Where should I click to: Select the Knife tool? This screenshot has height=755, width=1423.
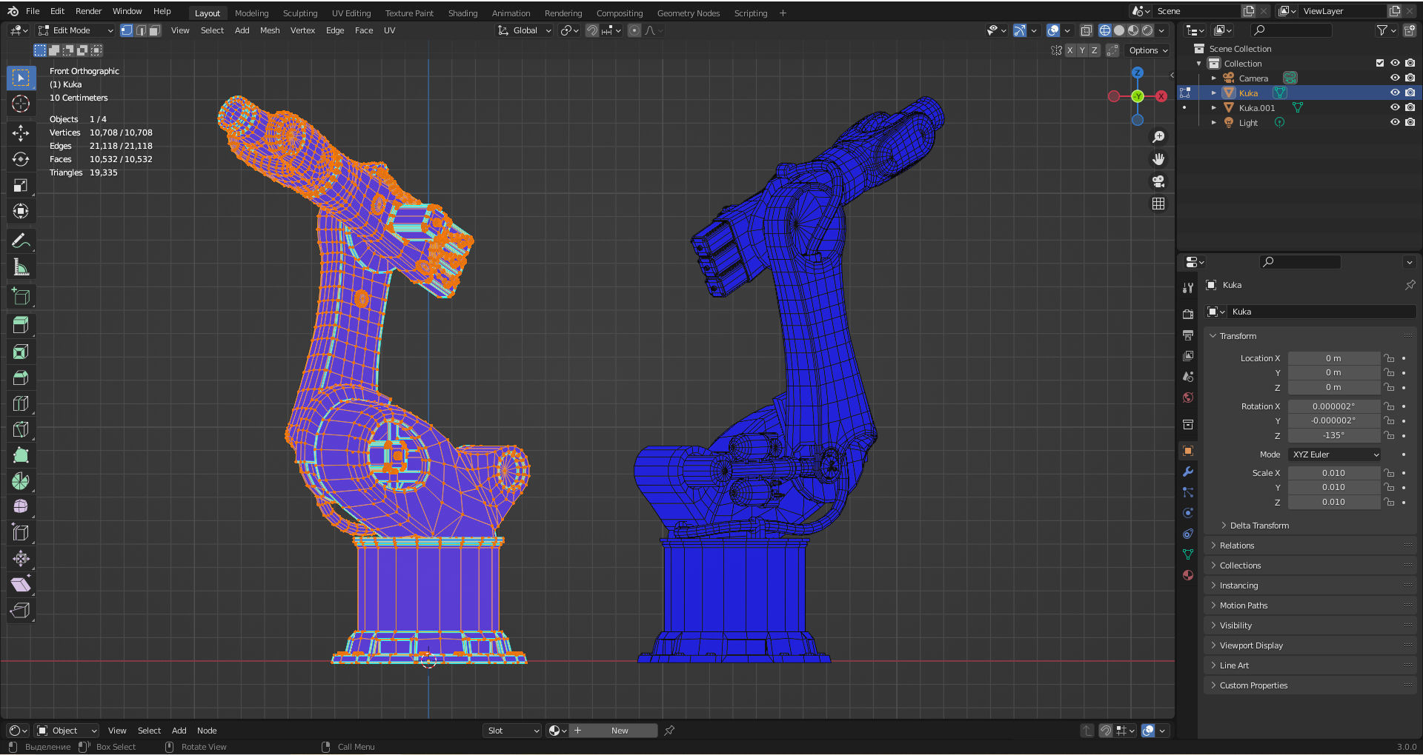[x=21, y=429]
